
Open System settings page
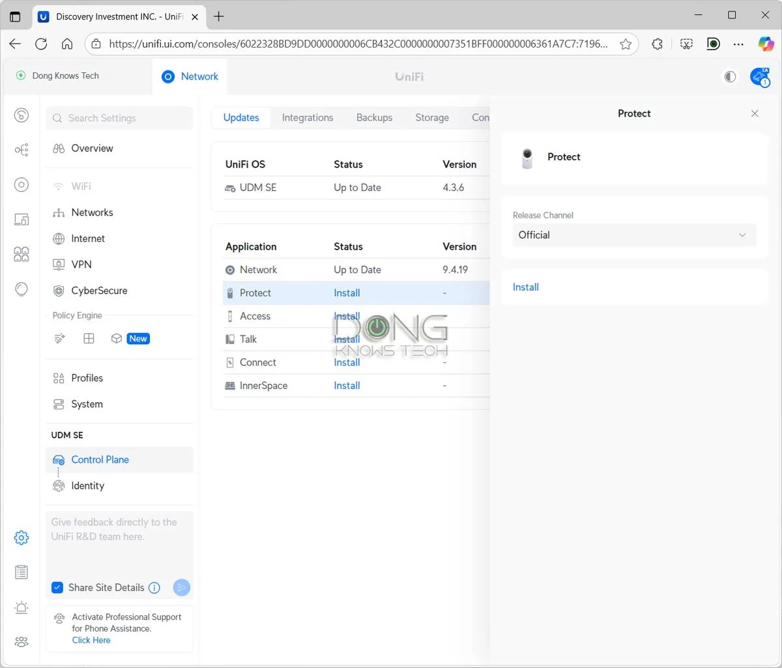click(x=119, y=404)
